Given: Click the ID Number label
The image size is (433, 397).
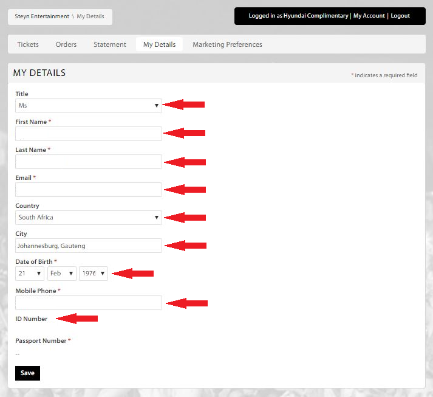Looking at the screenshot, I should point(31,319).
